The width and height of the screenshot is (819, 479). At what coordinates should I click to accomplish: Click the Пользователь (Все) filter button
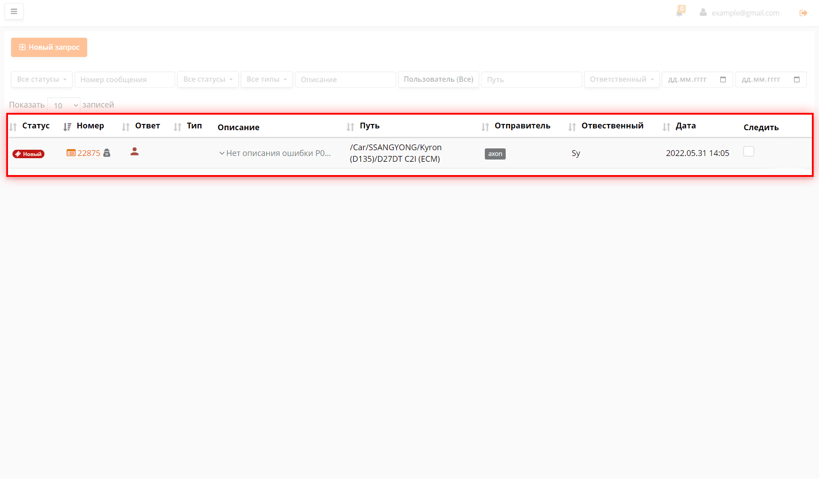pos(438,80)
